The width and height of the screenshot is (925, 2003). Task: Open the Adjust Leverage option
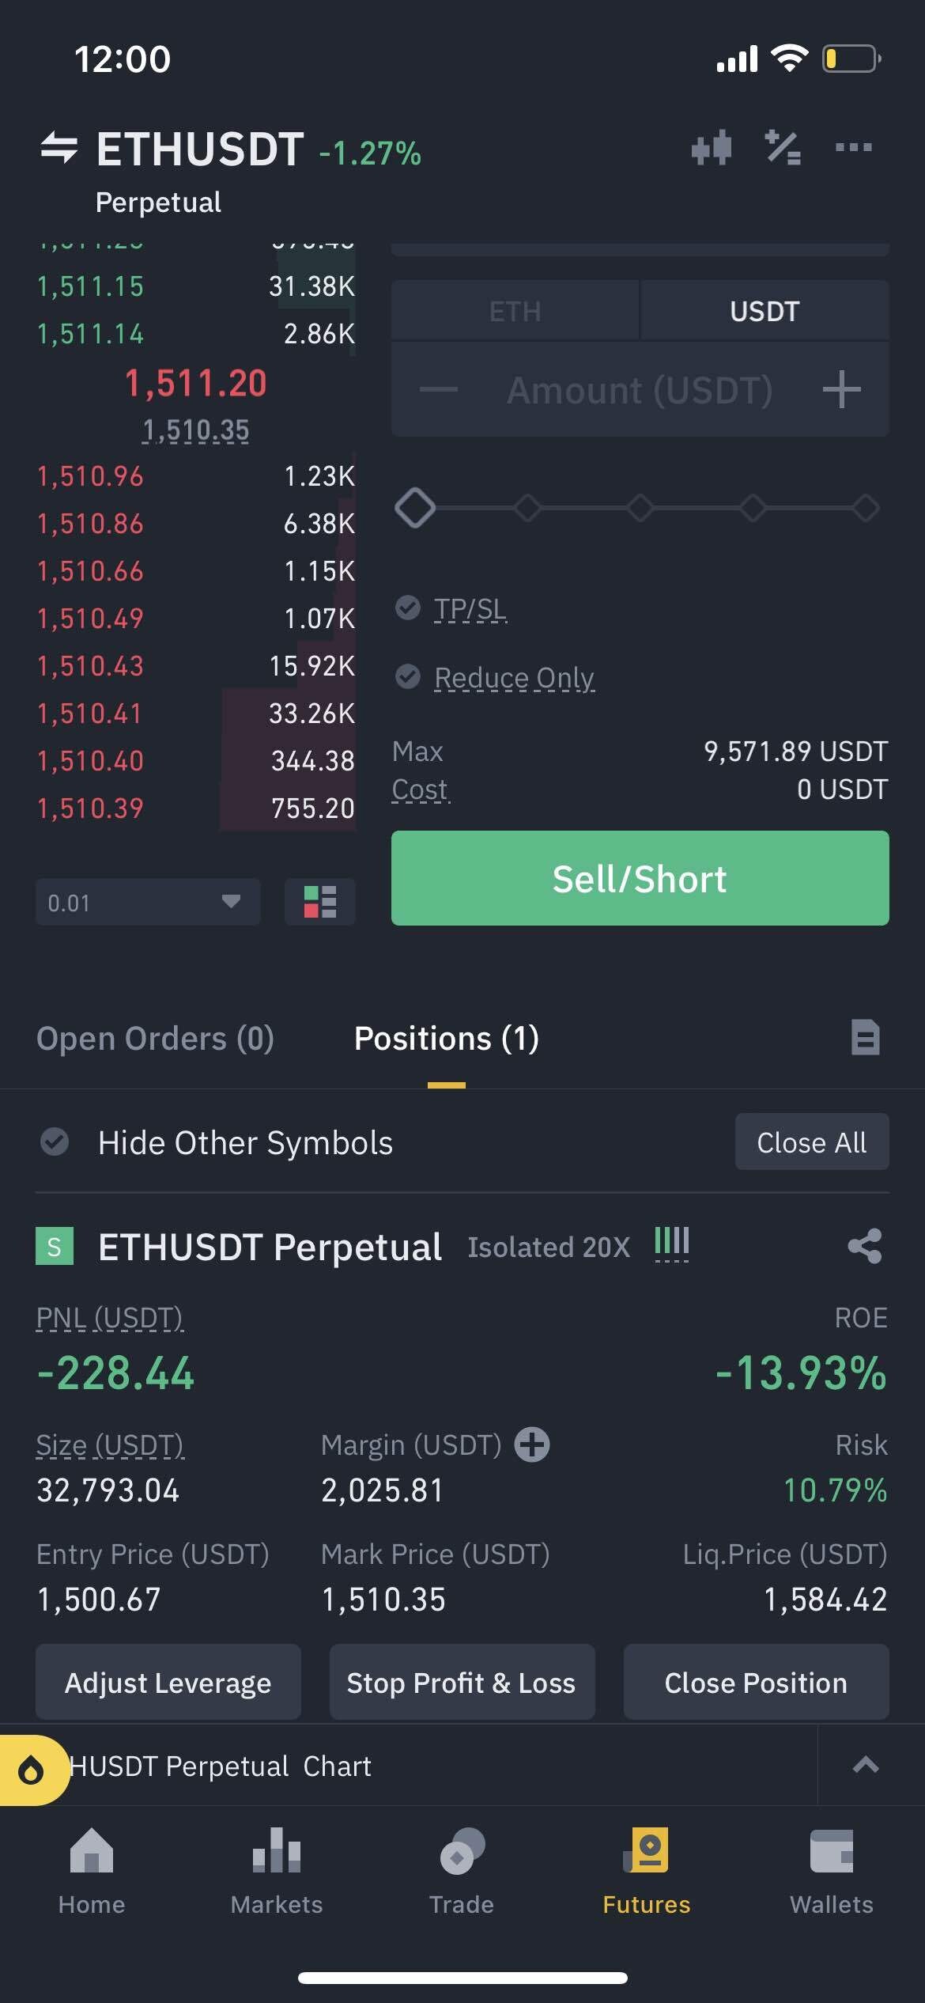[168, 1683]
